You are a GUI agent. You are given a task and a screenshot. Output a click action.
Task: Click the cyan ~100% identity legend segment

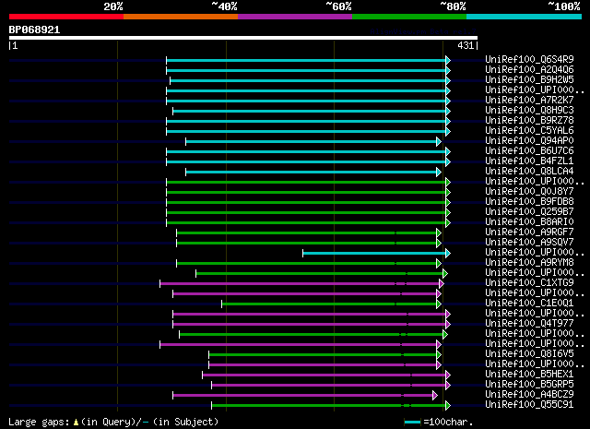[x=525, y=17]
